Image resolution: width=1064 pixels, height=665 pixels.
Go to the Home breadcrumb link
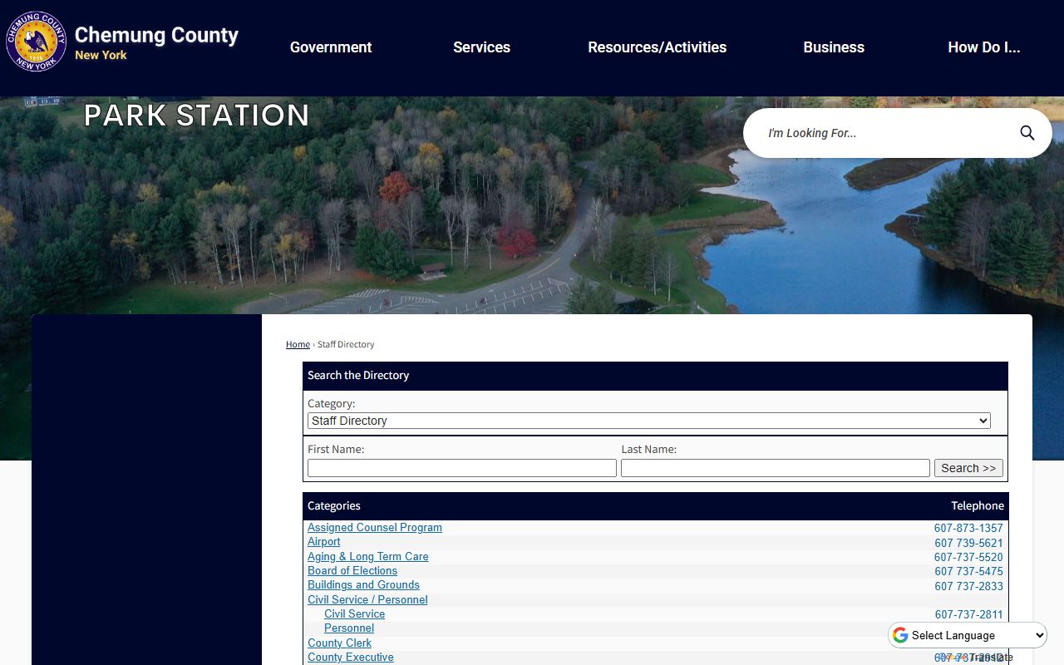point(298,344)
